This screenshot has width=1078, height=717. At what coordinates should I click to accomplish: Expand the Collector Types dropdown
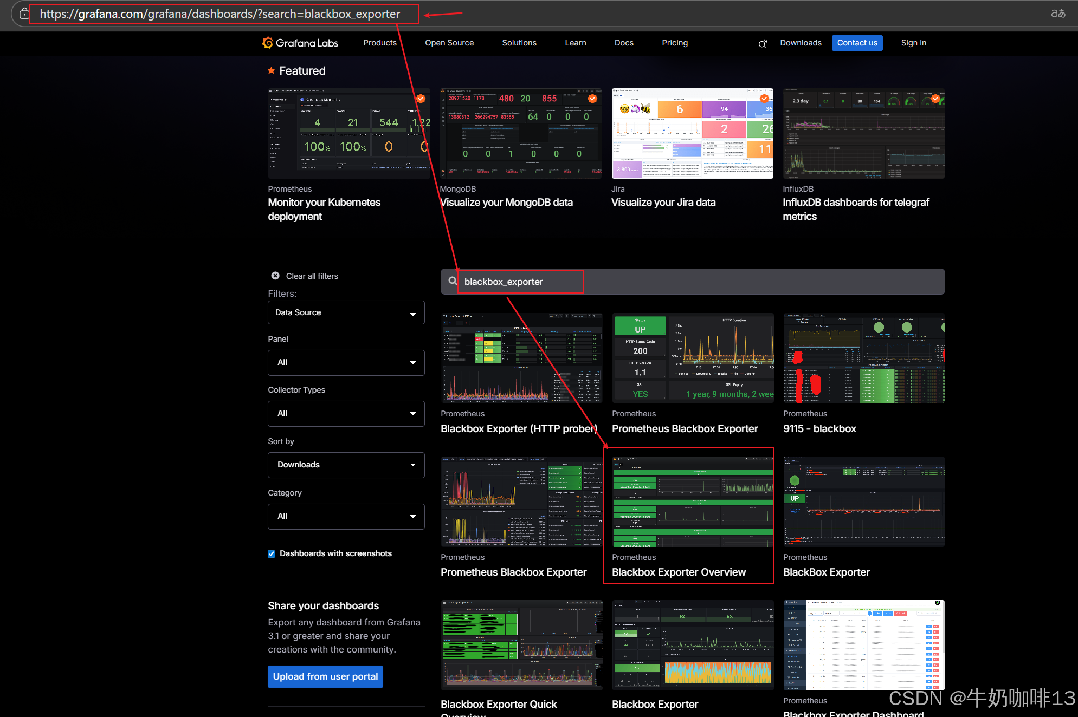click(346, 414)
